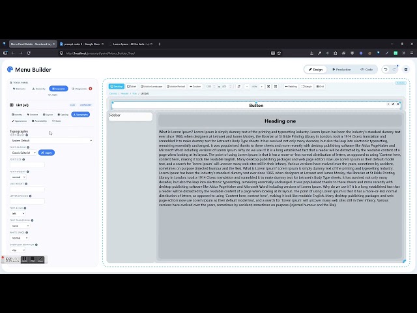Viewport: 417px width, 313px height.
Task: Click White Space info icon
Action: [27, 232]
